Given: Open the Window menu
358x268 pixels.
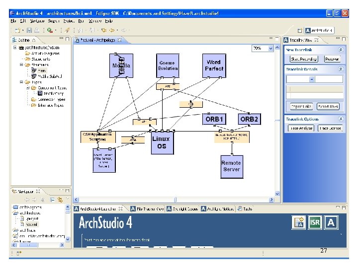Looking at the screenshot, I should [95, 21].
